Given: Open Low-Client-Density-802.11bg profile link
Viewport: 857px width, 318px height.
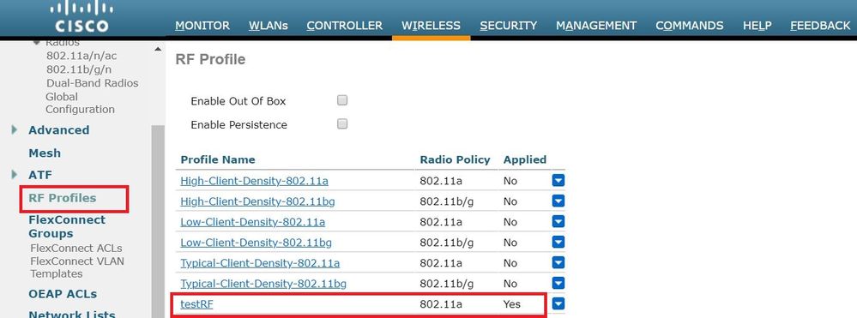Looking at the screenshot, I should tap(256, 243).
